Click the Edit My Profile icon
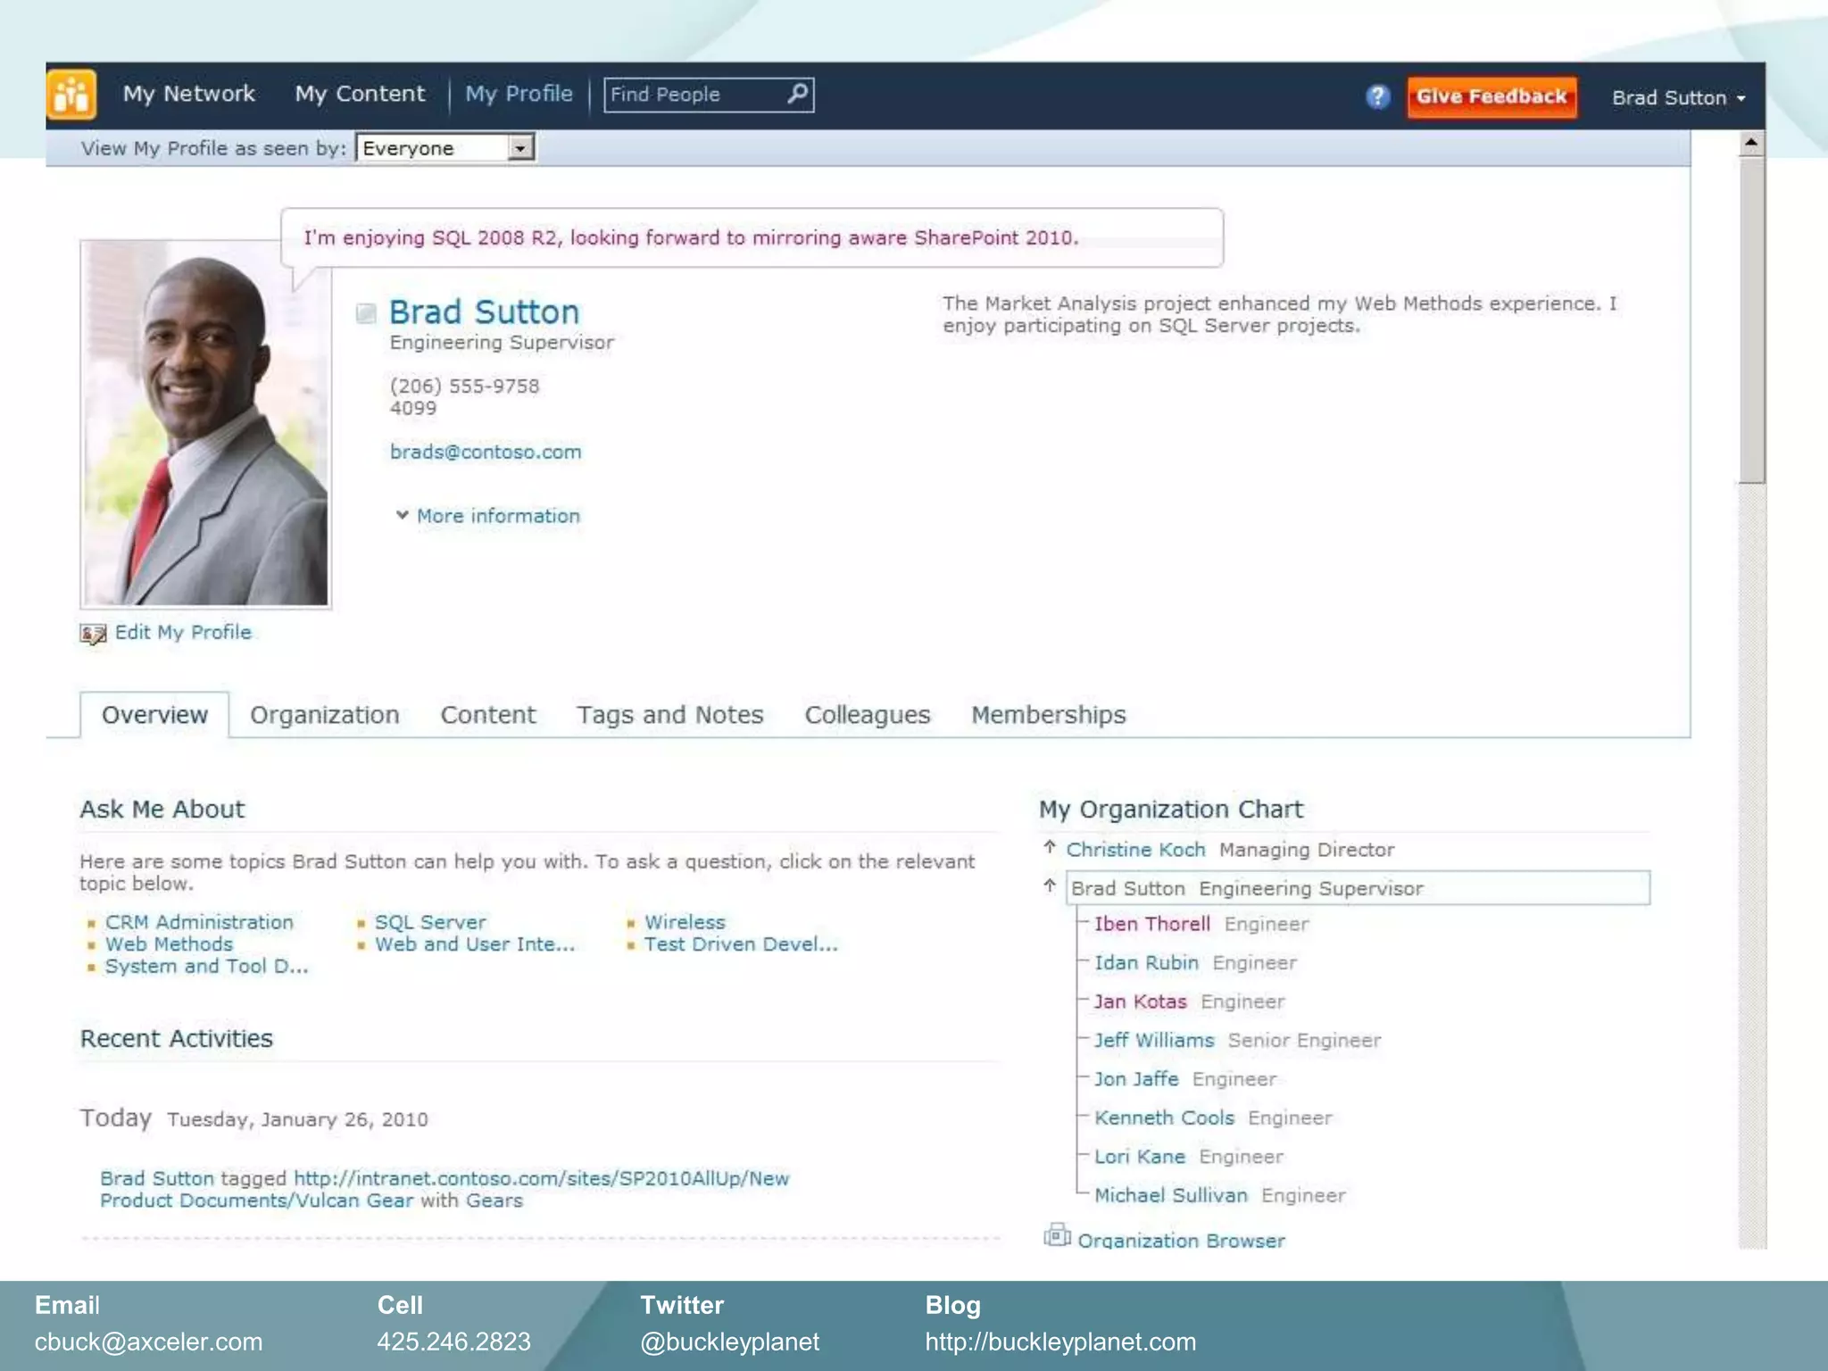 pyautogui.click(x=93, y=634)
